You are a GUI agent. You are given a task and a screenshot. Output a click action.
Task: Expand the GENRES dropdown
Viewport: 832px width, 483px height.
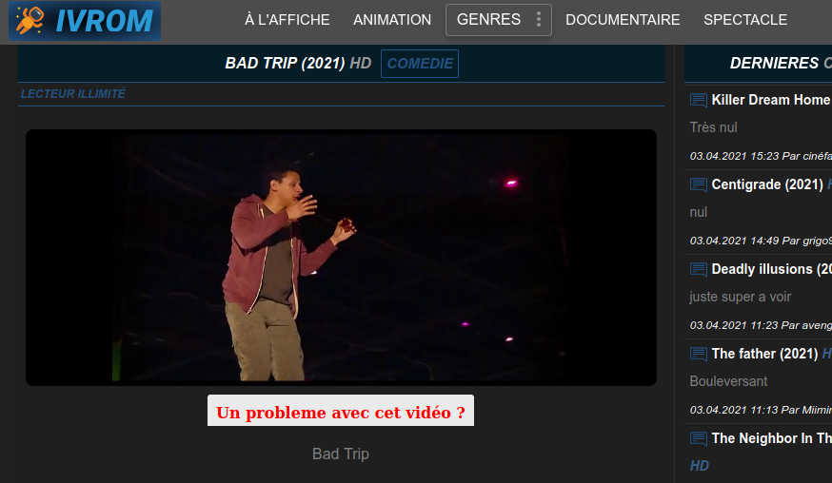(x=498, y=20)
